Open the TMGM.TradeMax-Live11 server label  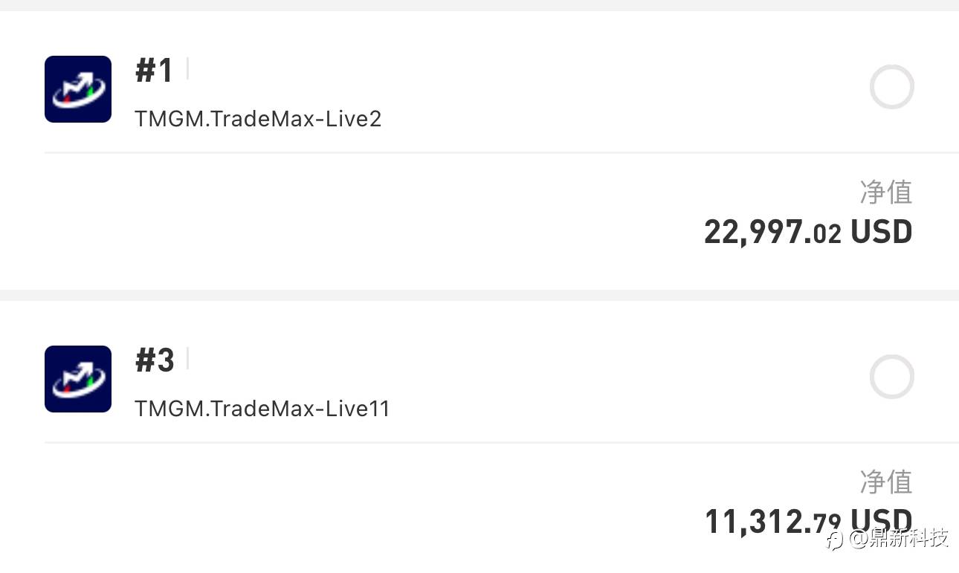(262, 409)
